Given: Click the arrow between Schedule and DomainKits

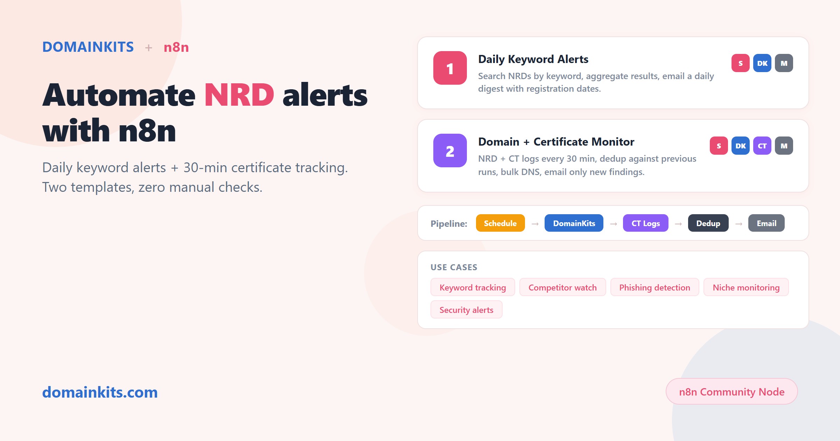Looking at the screenshot, I should pyautogui.click(x=535, y=224).
